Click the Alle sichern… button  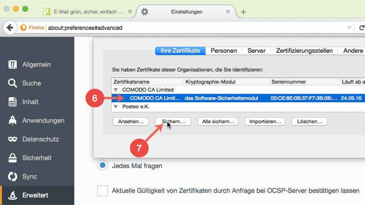click(x=218, y=121)
